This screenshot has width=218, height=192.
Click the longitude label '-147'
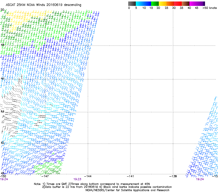click(x=45, y=176)
